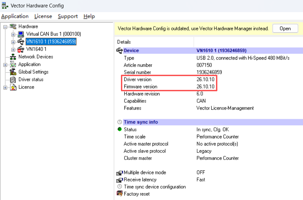Select Network Devices in the tree

(36, 57)
